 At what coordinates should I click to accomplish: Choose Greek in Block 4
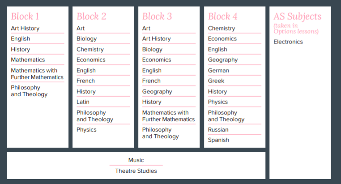pyautogui.click(x=216, y=81)
